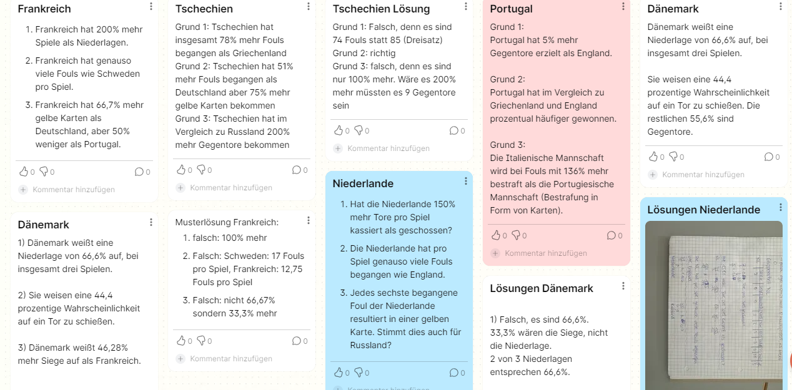Like the Niederlande card with thumbs up
The image size is (792, 390).
coord(339,373)
